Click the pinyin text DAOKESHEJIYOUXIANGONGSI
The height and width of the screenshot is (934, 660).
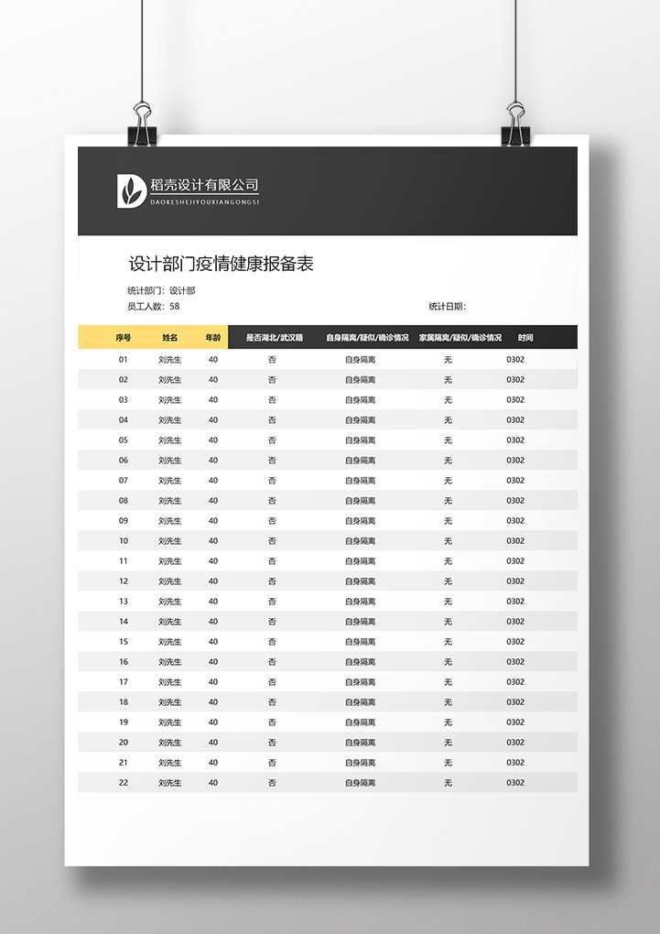tap(204, 202)
